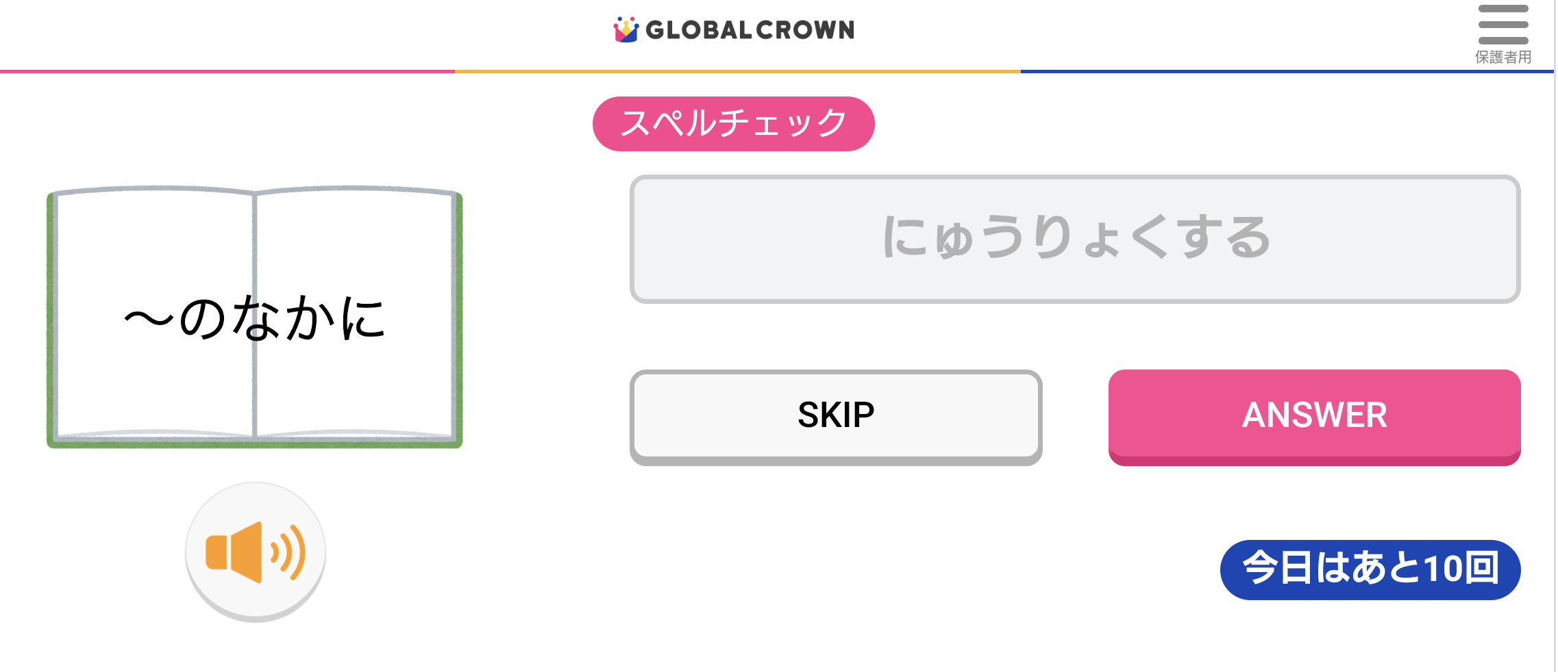Focus the にゅうりょくする answer input field

[x=1074, y=239]
